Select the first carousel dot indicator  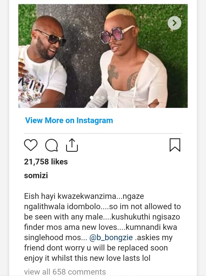(x=92, y=98)
